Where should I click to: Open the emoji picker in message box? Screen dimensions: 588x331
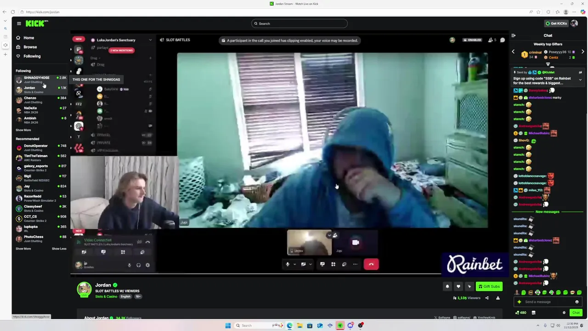pyautogui.click(x=577, y=302)
